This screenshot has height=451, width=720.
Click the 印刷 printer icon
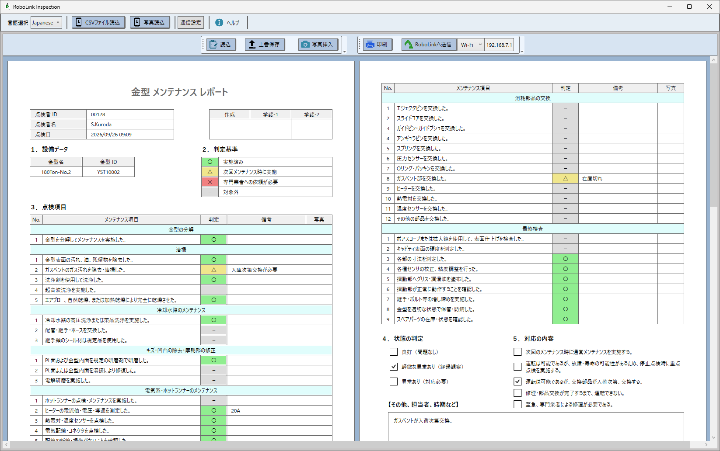pyautogui.click(x=370, y=44)
